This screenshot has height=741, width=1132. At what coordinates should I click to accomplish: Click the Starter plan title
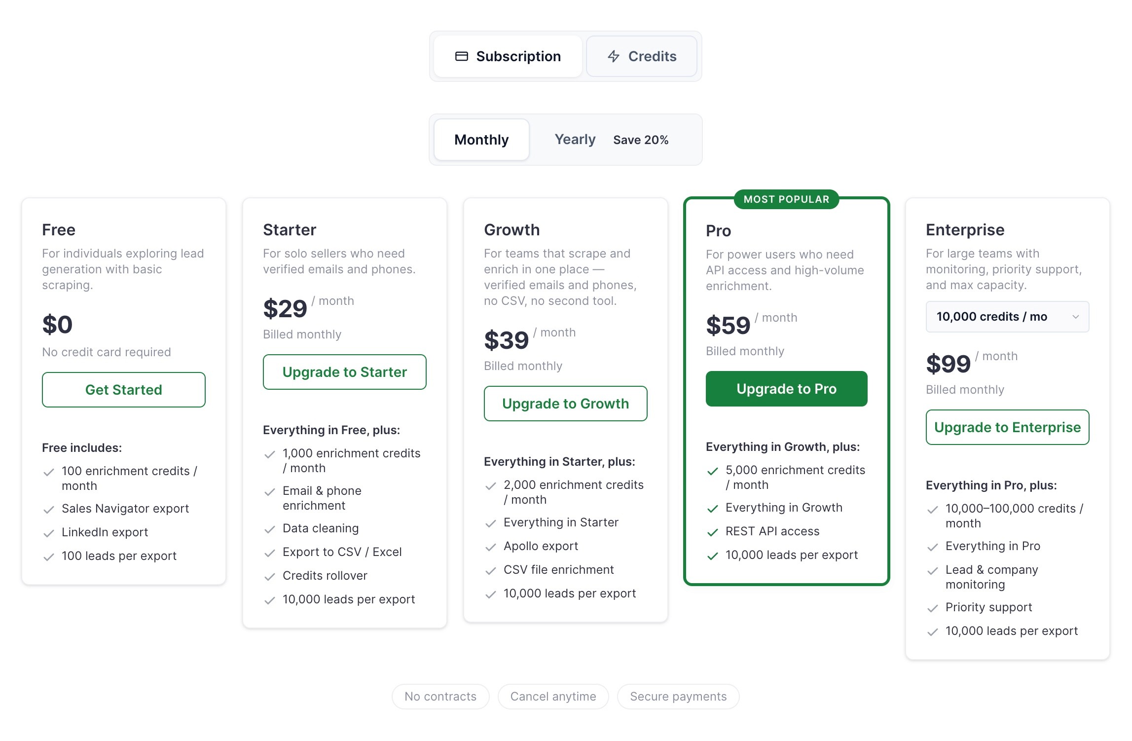click(x=290, y=230)
